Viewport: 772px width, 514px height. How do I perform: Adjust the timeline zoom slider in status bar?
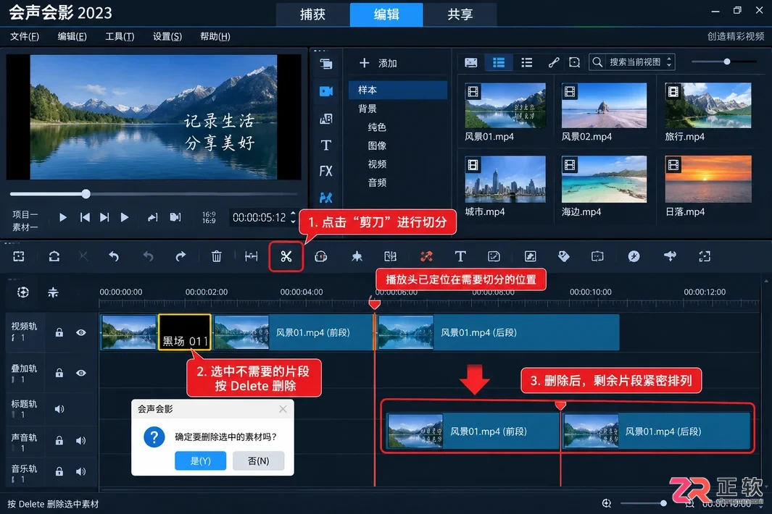tap(663, 503)
